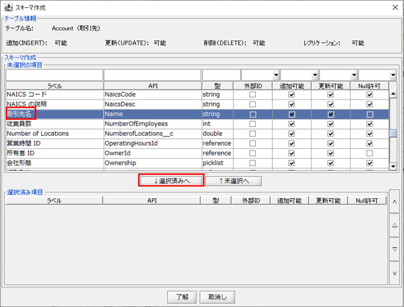Viewport: 404px width, 307px height.
Task: Click the move-to-top ∧ button
Action: click(x=394, y=201)
